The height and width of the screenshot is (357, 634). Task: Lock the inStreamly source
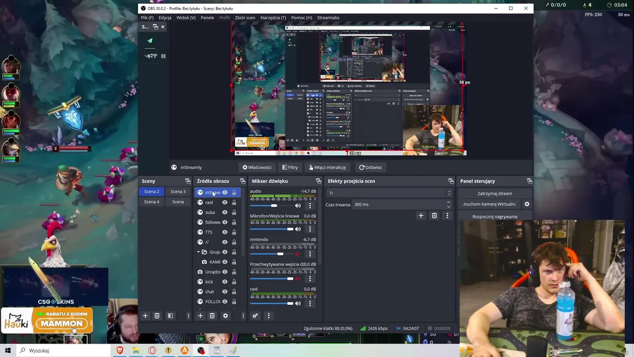coord(234,192)
